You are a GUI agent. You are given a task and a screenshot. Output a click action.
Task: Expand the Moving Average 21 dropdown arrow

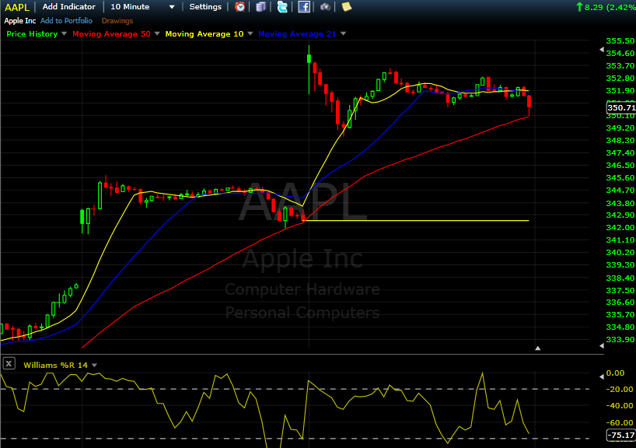tap(343, 33)
